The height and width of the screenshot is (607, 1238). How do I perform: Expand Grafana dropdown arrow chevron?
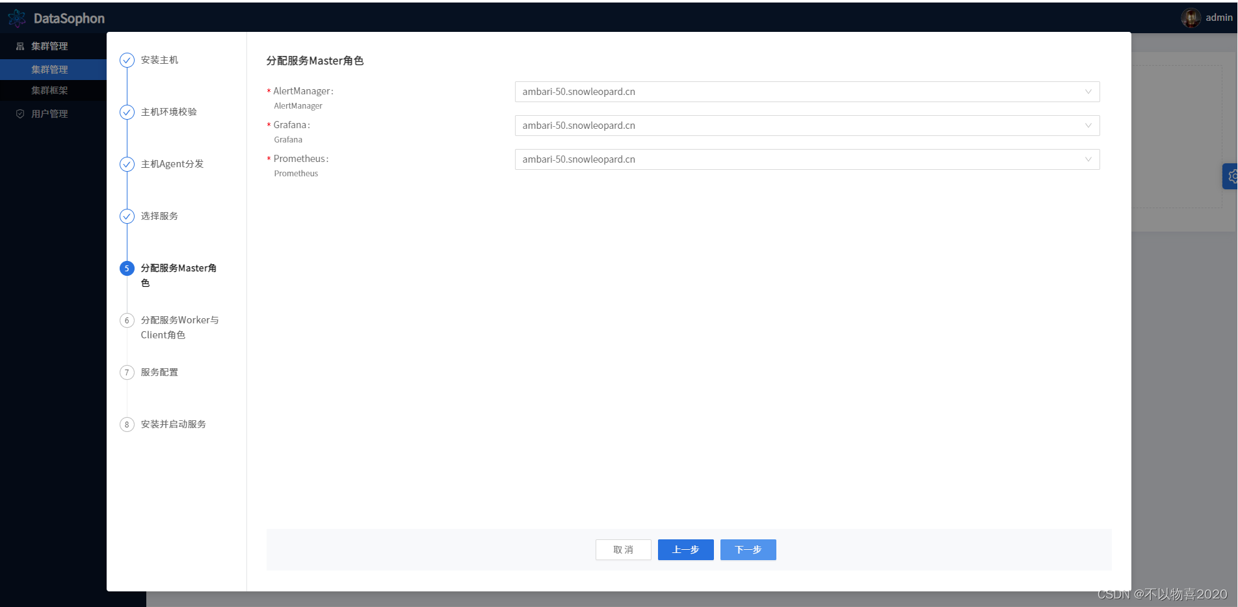pyautogui.click(x=1088, y=126)
